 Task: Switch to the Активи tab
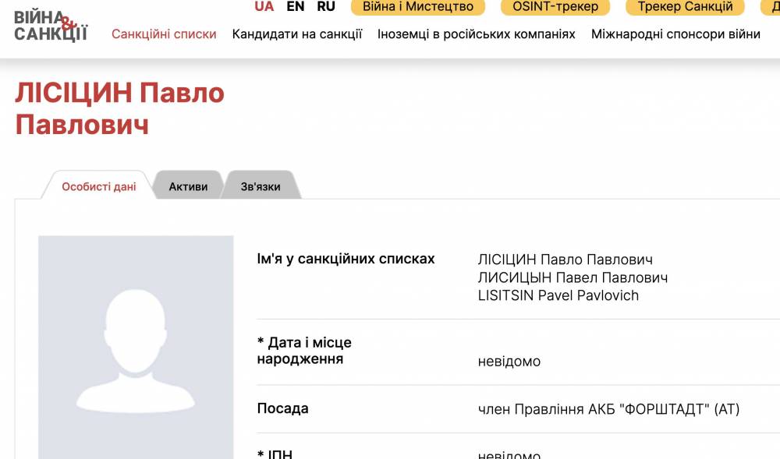point(188,187)
